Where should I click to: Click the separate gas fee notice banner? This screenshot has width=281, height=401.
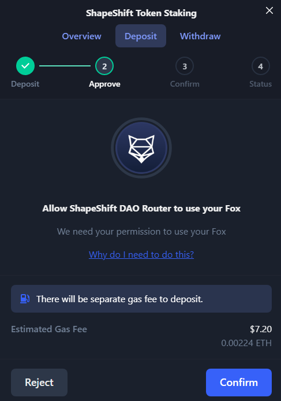[x=141, y=299]
